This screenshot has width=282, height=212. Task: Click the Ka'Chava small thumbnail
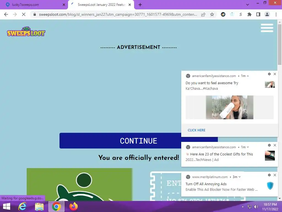click(x=270, y=84)
